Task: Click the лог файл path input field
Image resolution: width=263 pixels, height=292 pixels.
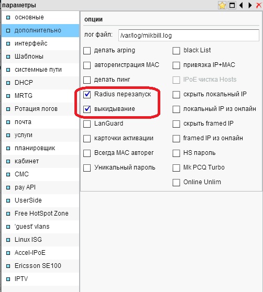Action: (x=189, y=35)
